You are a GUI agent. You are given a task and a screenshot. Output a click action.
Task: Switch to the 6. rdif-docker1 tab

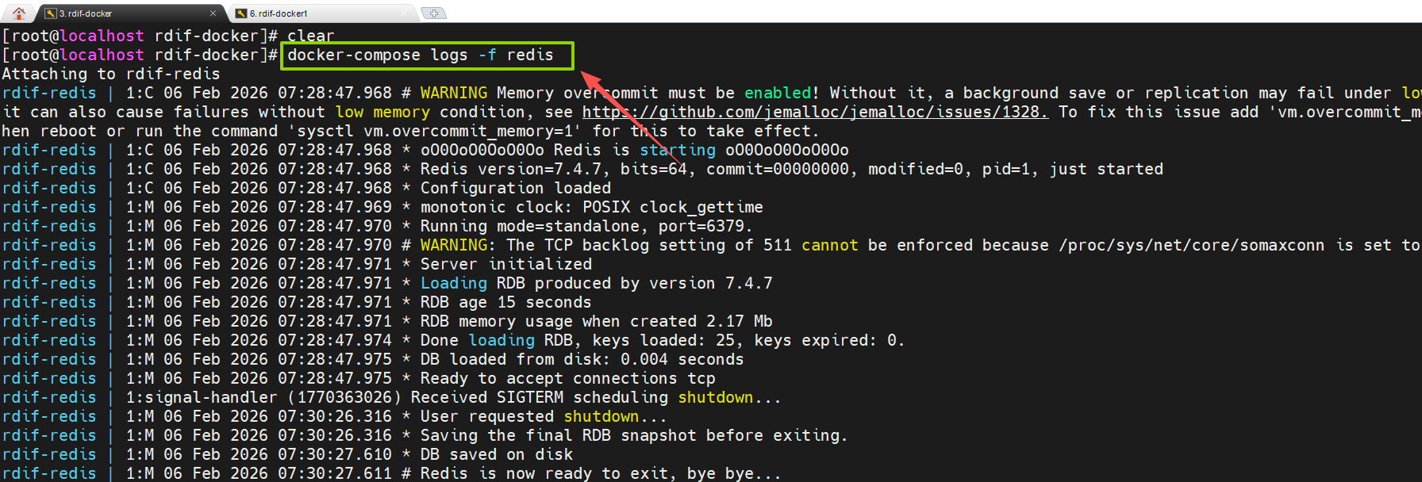coord(279,13)
